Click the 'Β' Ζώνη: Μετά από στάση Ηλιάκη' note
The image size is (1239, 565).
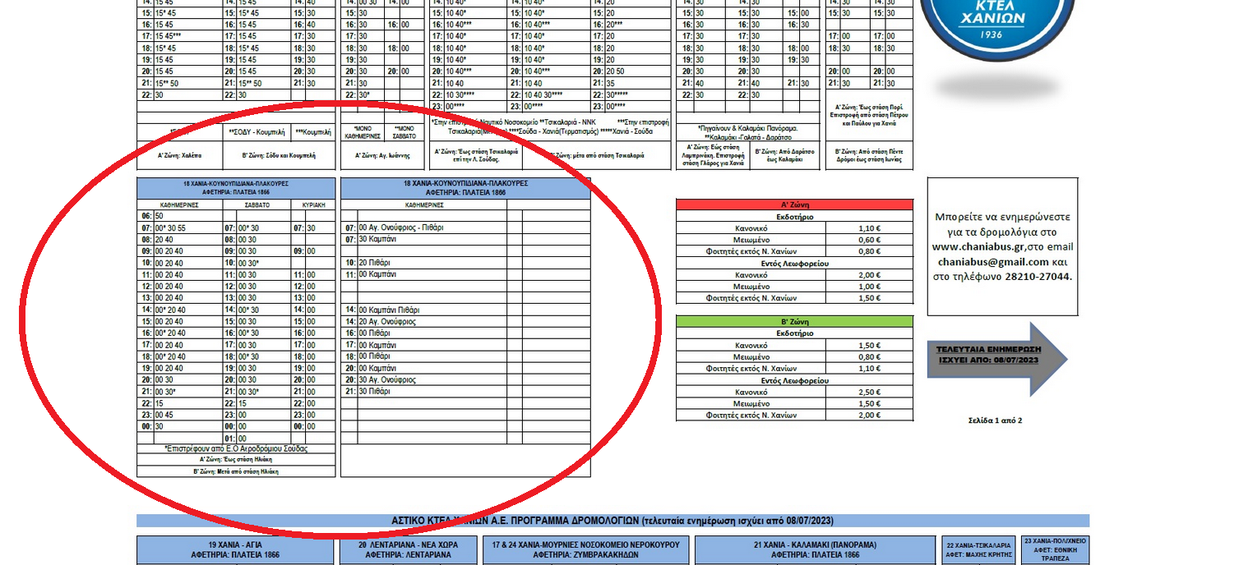[236, 472]
